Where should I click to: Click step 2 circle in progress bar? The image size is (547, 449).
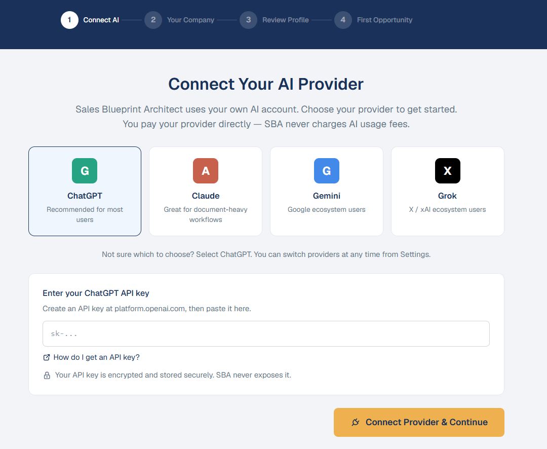tap(153, 20)
